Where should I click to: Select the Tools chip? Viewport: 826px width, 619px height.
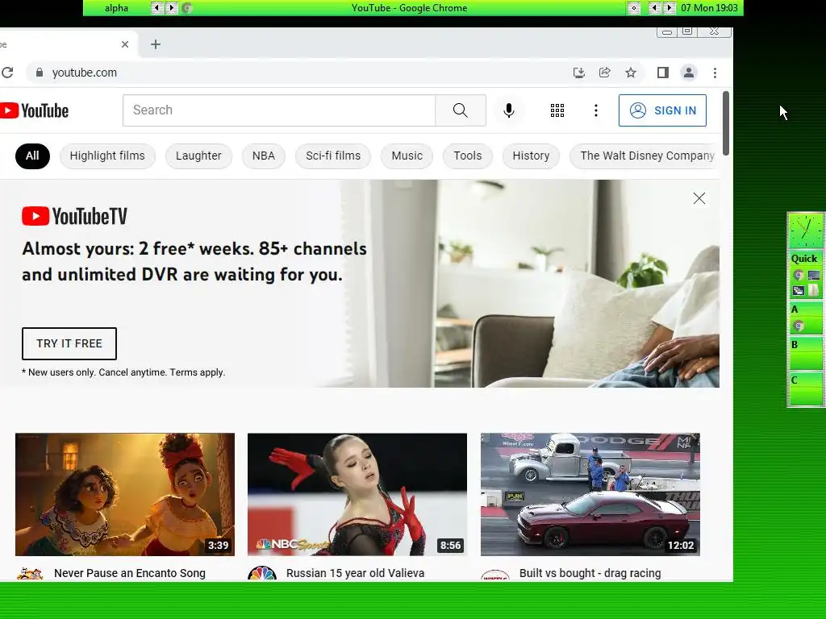coord(468,156)
